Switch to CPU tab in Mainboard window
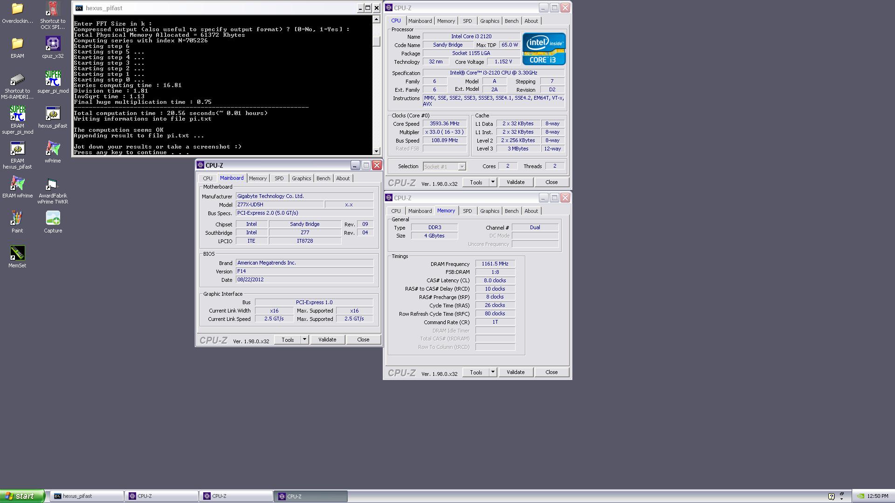 (207, 178)
